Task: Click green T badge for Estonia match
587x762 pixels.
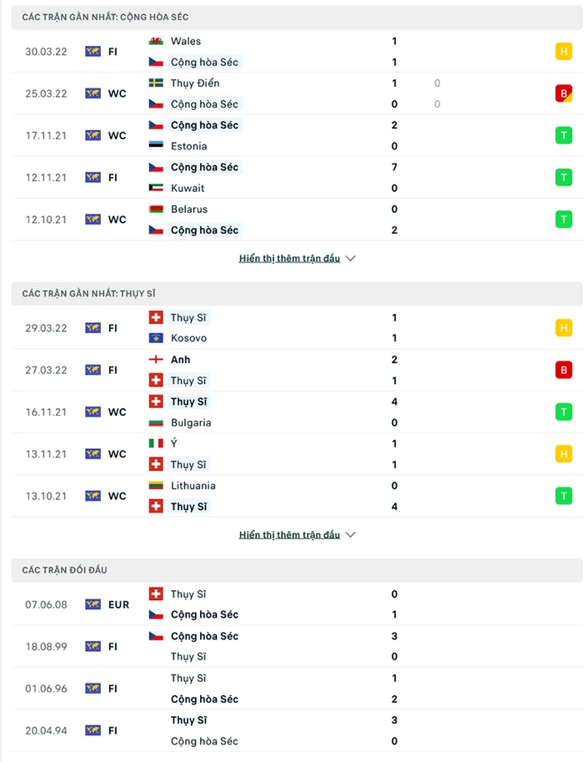Action: tap(564, 135)
